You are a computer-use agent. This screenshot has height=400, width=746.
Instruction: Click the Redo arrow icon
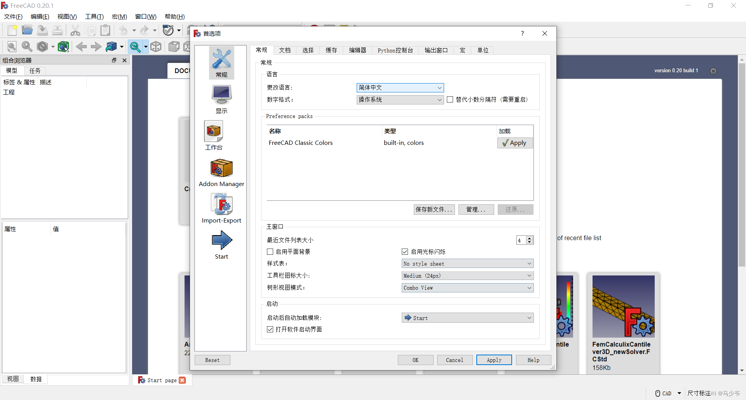pos(145,30)
